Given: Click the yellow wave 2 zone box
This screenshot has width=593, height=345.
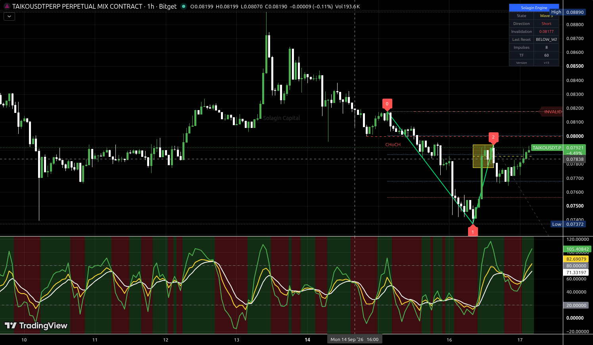Looking at the screenshot, I should [483, 156].
